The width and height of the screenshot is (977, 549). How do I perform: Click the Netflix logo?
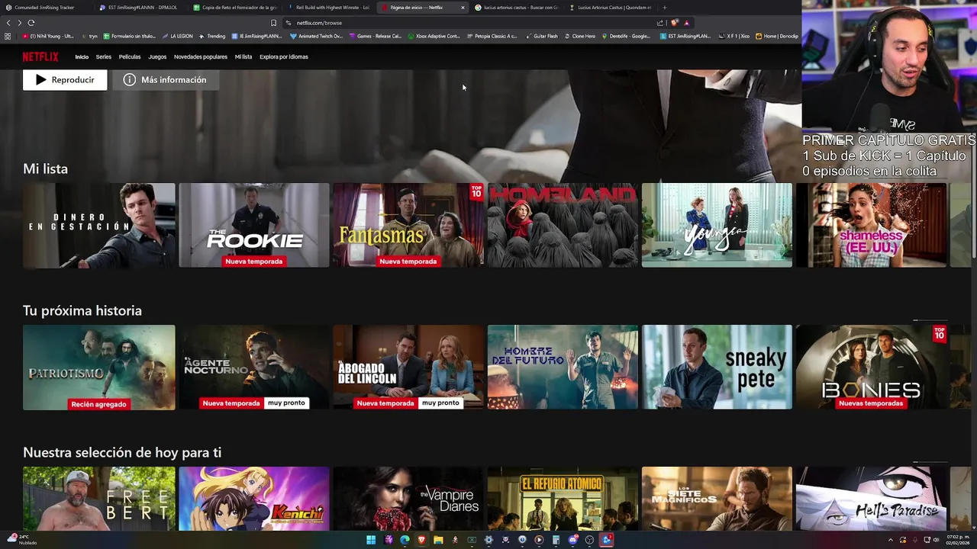40,56
